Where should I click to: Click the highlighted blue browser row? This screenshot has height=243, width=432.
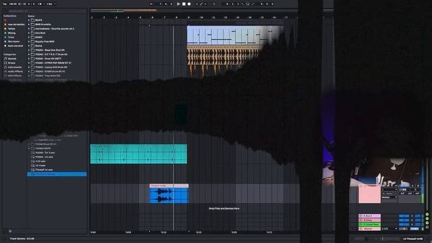(57, 174)
